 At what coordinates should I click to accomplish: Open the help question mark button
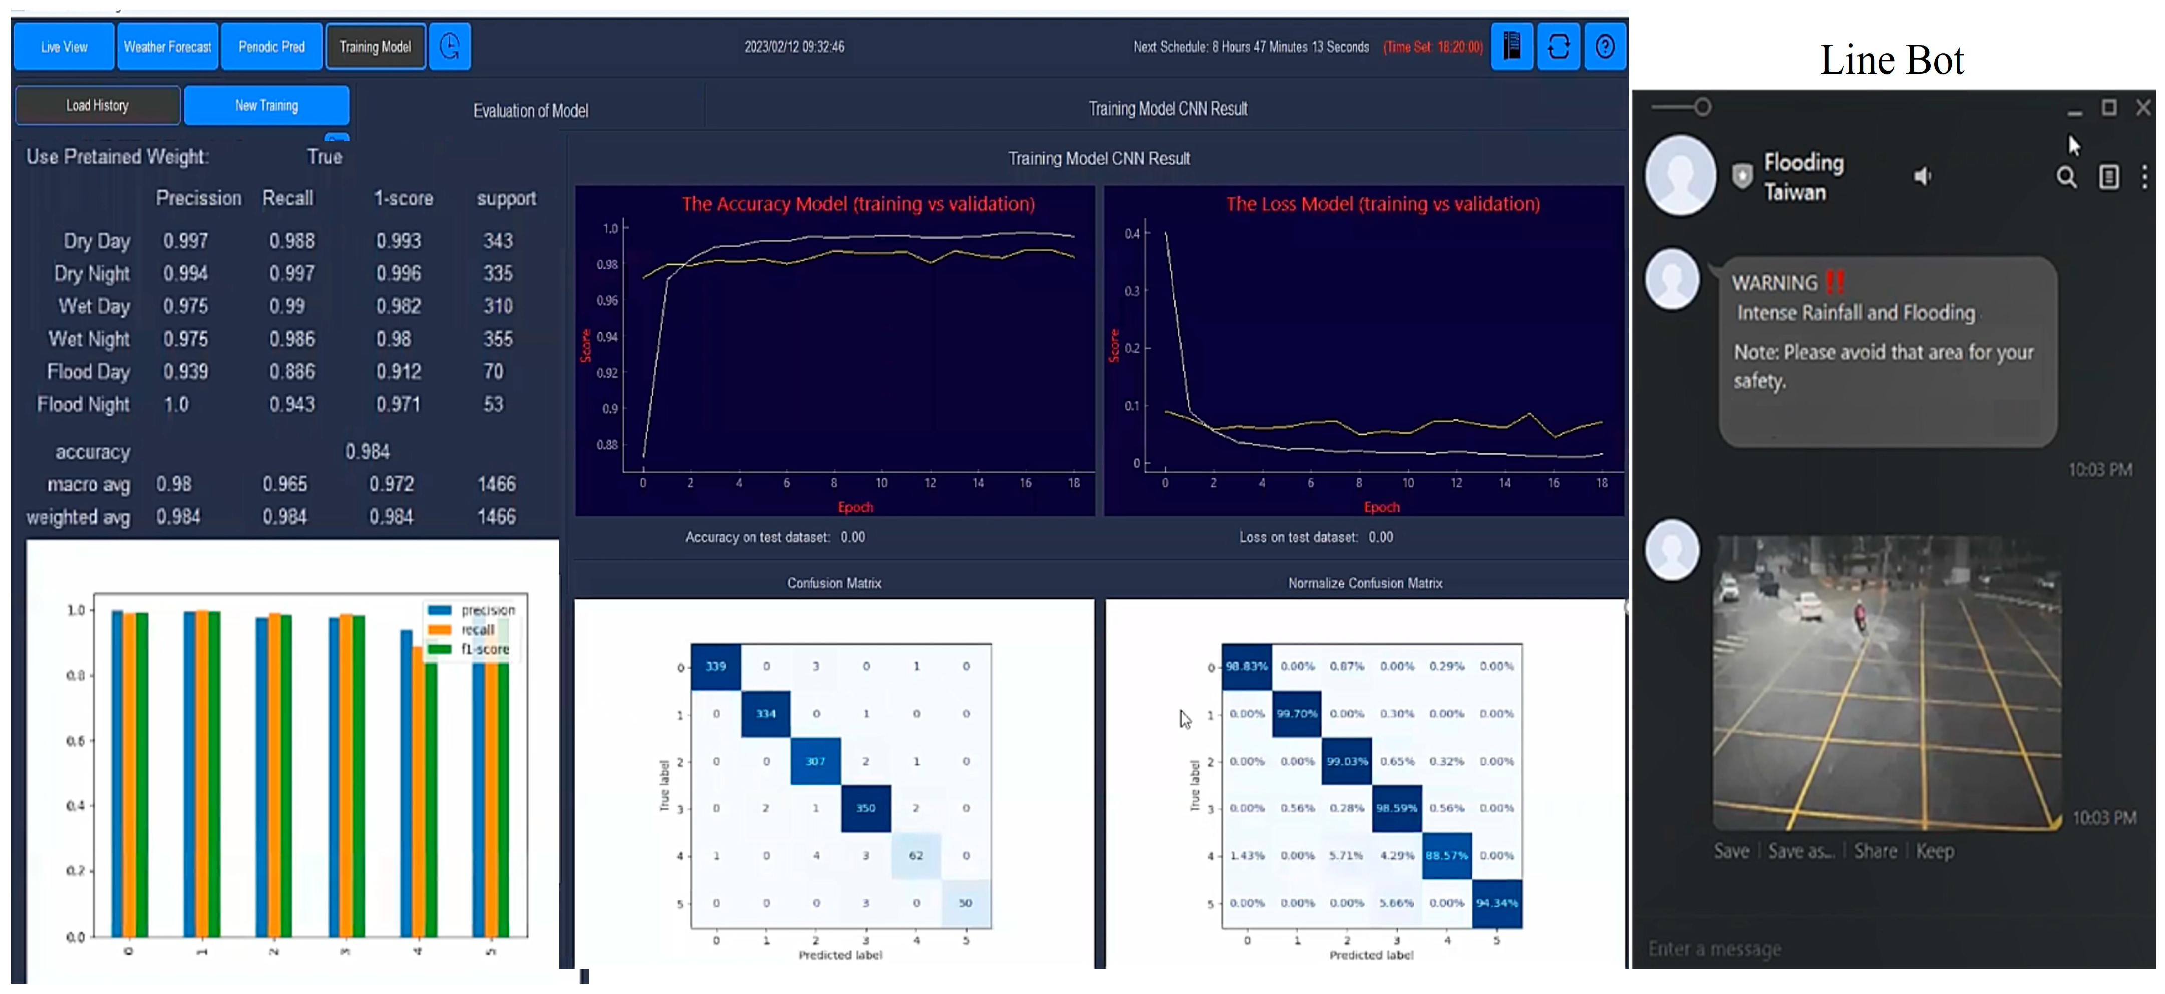click(1605, 46)
